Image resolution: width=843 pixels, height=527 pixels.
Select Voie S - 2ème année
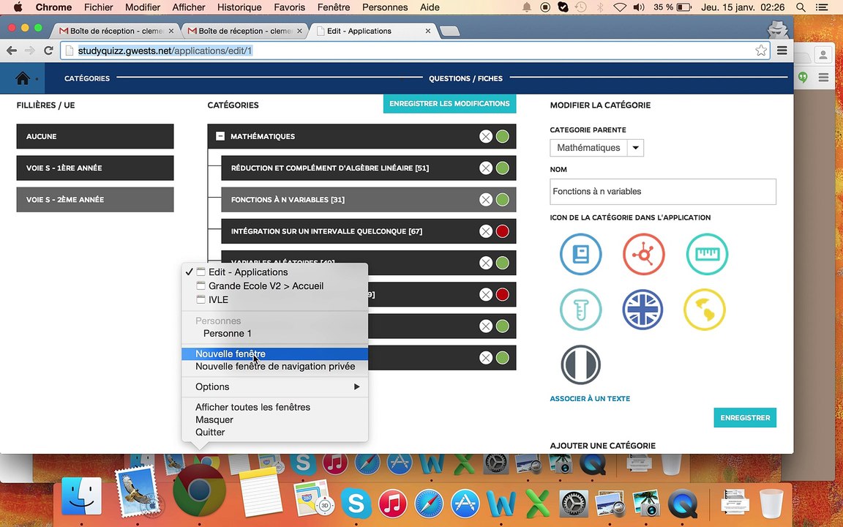point(95,200)
